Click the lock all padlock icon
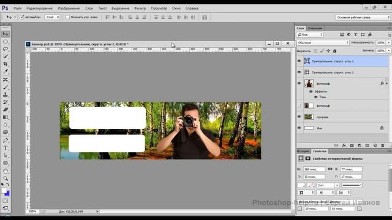Viewport: 392px width, 220px height. tap(335, 51)
